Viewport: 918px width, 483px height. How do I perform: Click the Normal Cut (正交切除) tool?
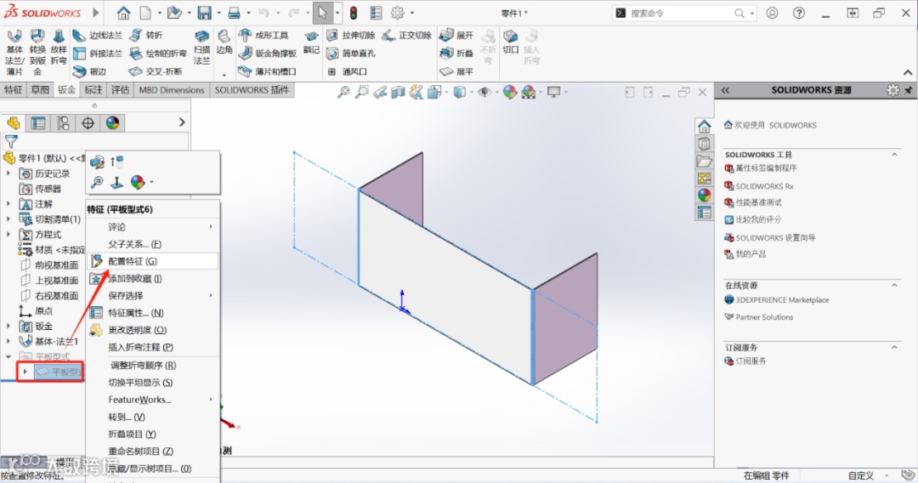coord(407,35)
